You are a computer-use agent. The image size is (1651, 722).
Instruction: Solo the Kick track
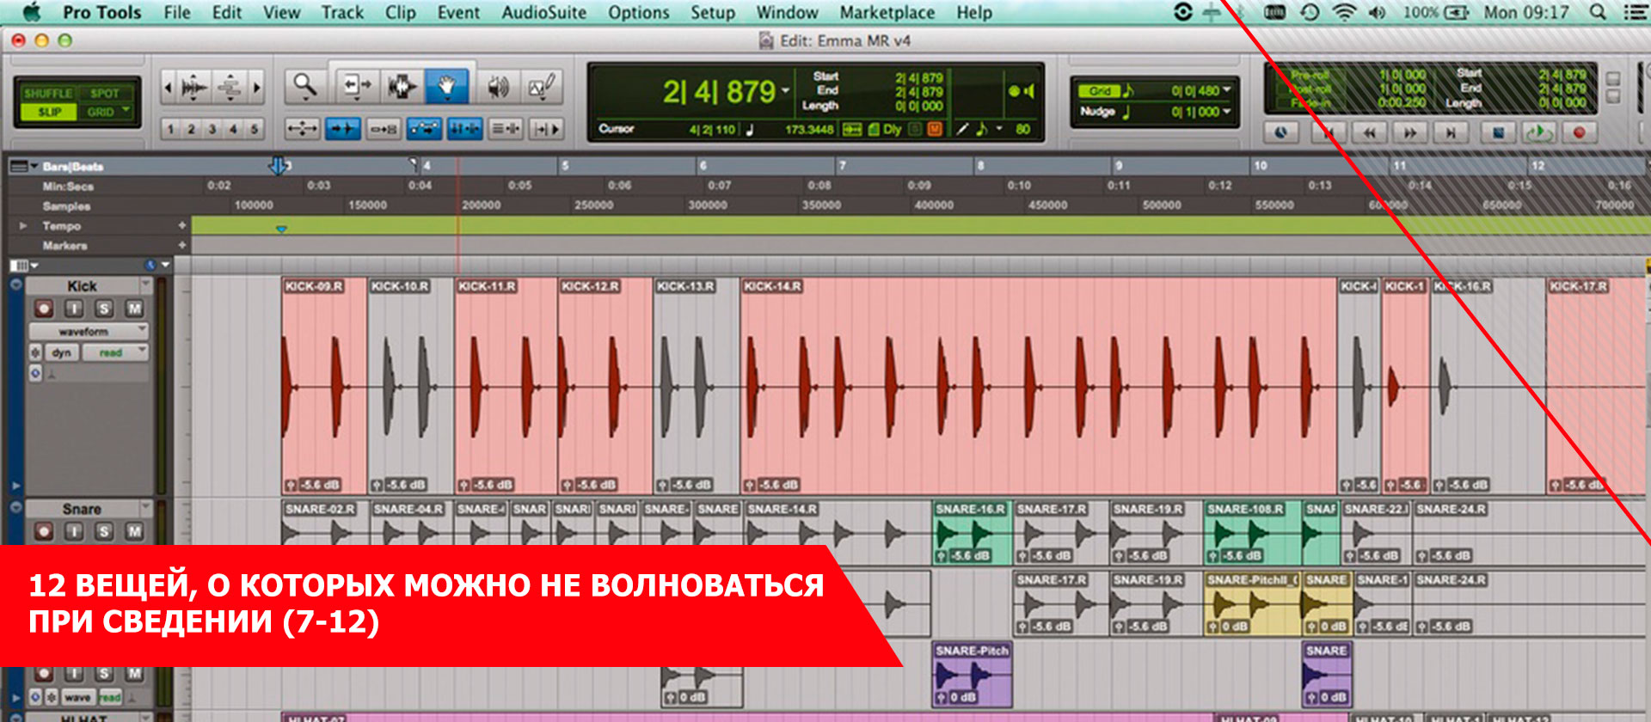pyautogui.click(x=104, y=309)
